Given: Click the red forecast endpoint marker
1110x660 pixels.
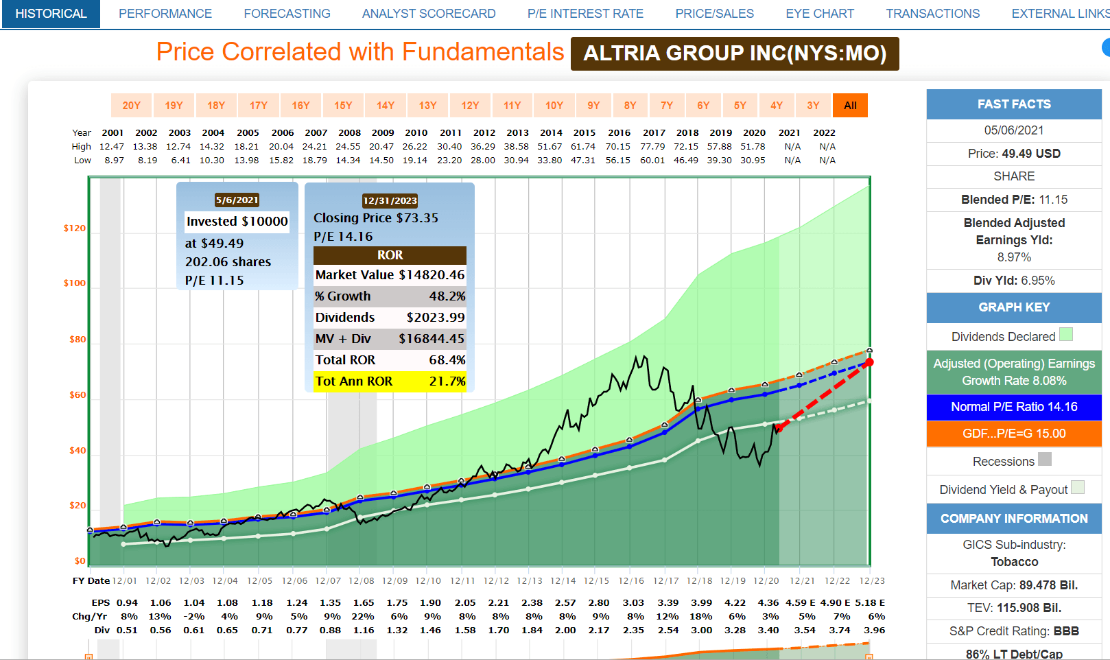Looking at the screenshot, I should pyautogui.click(x=869, y=362).
